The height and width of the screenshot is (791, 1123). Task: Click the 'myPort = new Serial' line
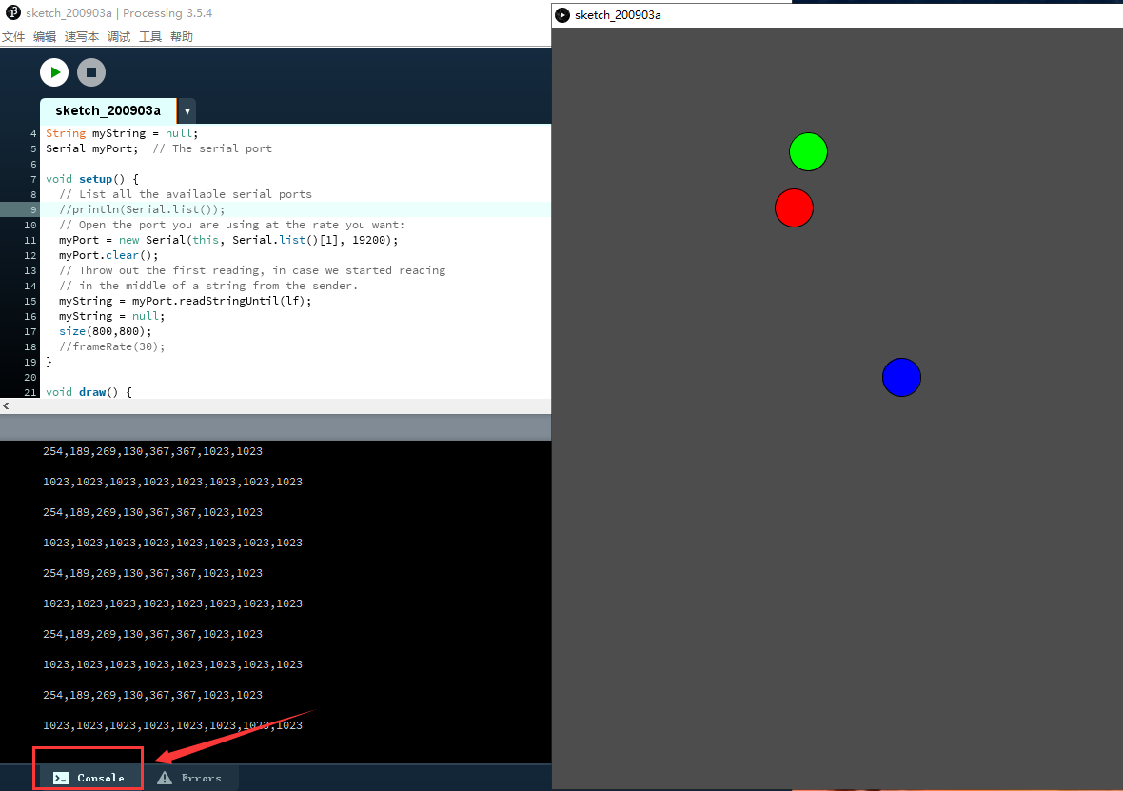228,240
